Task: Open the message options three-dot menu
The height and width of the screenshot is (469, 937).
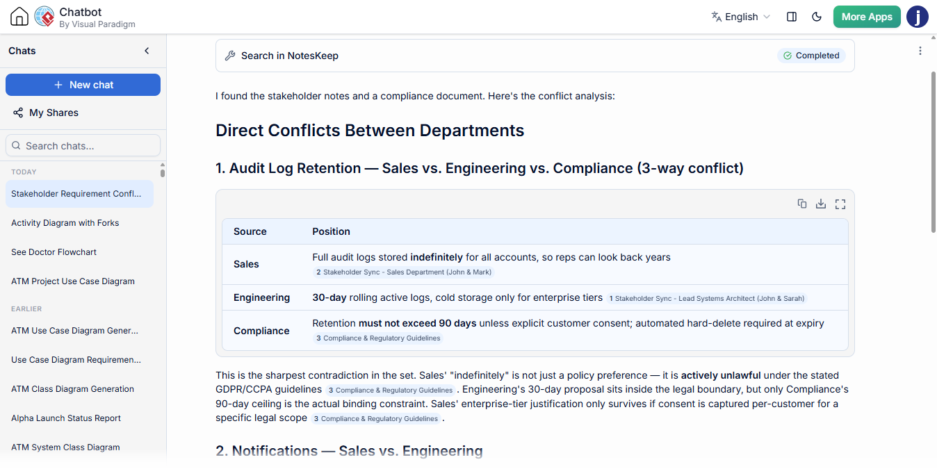Action: click(920, 51)
